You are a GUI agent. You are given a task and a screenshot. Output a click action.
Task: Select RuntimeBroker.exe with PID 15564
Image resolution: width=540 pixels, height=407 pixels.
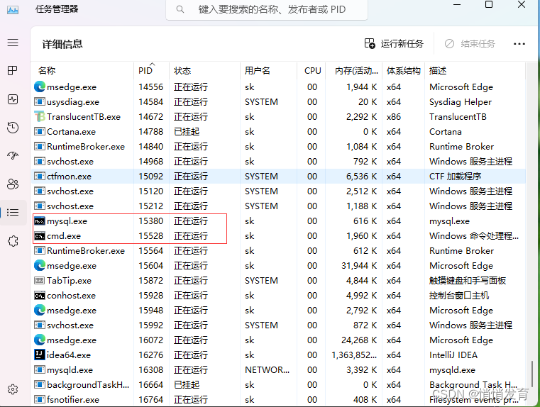(279, 251)
